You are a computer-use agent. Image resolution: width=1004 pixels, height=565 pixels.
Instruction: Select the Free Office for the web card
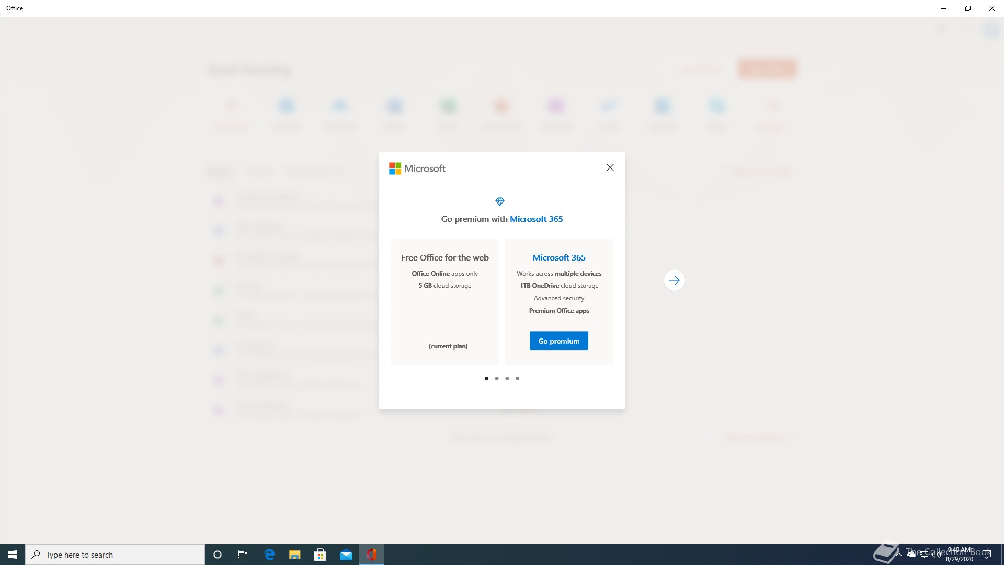point(444,301)
